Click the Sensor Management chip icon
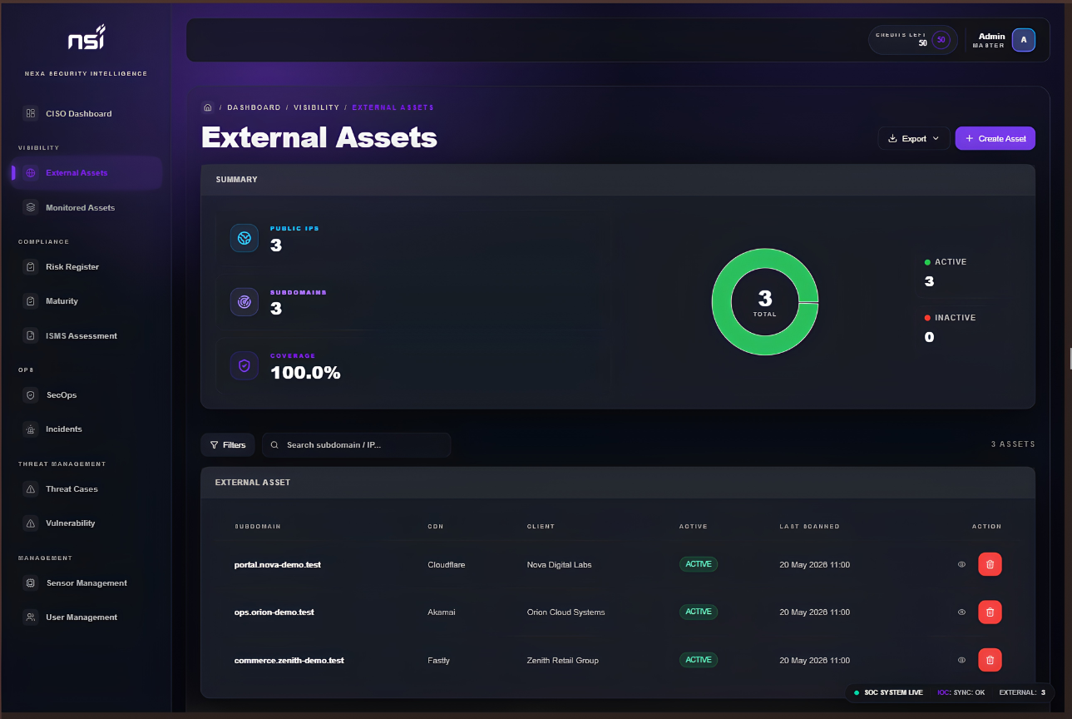1072x719 pixels. 31,583
